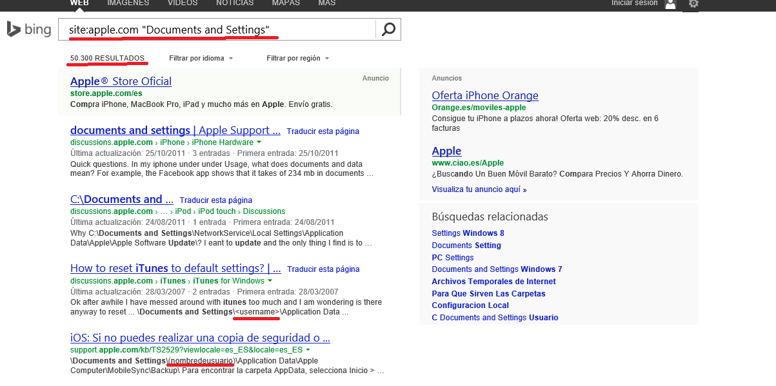This screenshot has height=386, width=776.
Task: Click in the Bing search box
Action: click(217, 30)
